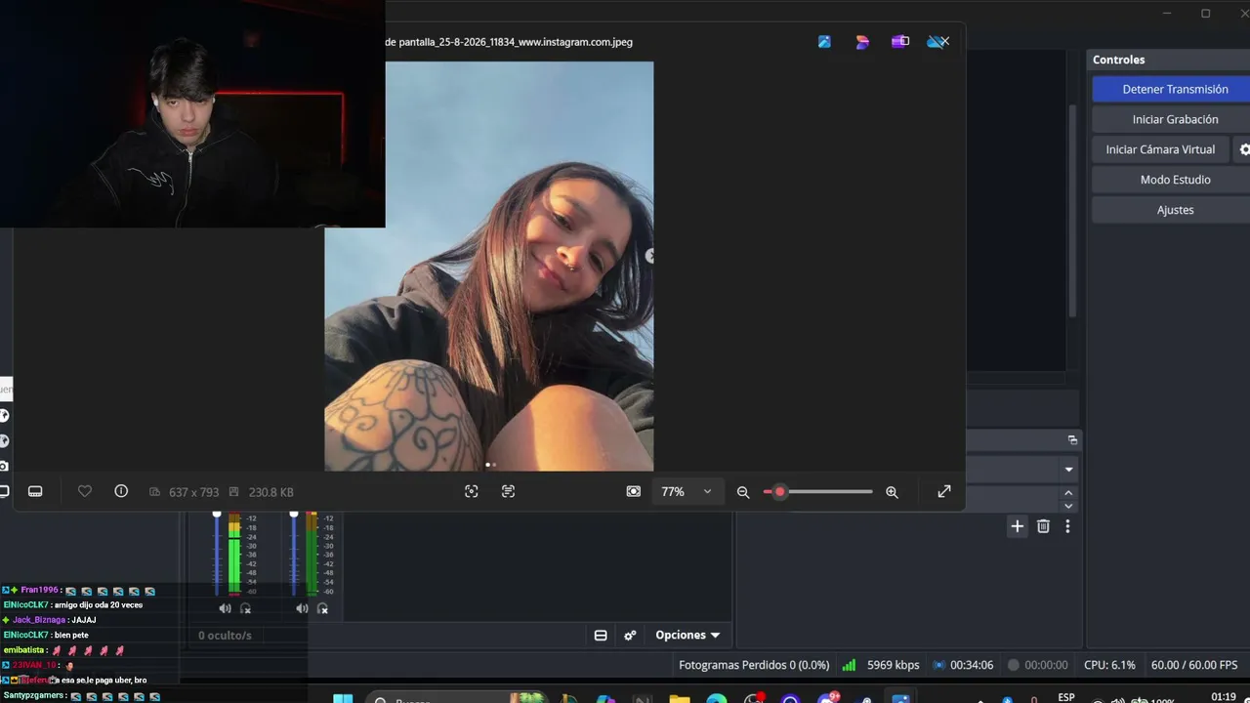The image size is (1250, 703).
Task: Click the 637 x 793 image dimensions
Action: (193, 492)
